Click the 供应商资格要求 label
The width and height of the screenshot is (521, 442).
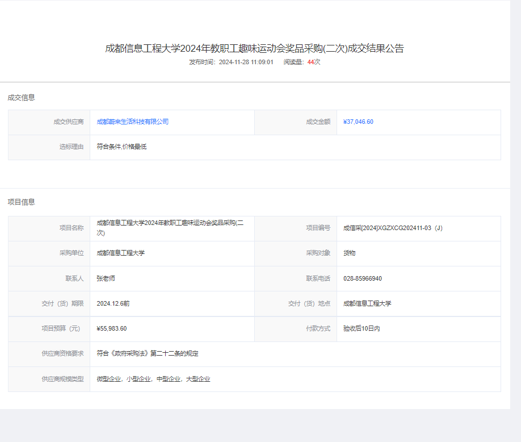pyautogui.click(x=62, y=353)
